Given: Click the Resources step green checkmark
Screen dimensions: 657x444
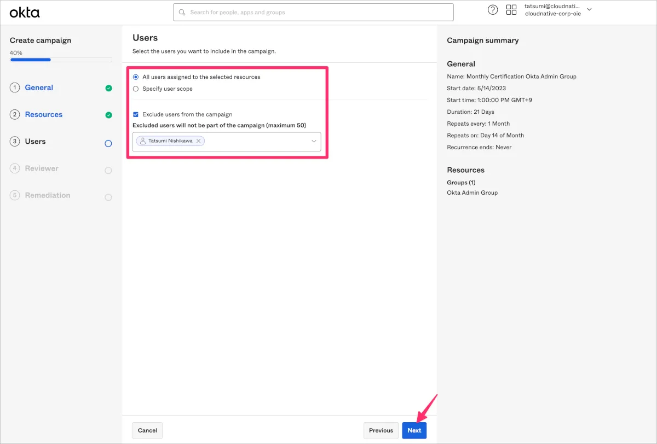Looking at the screenshot, I should tap(108, 115).
